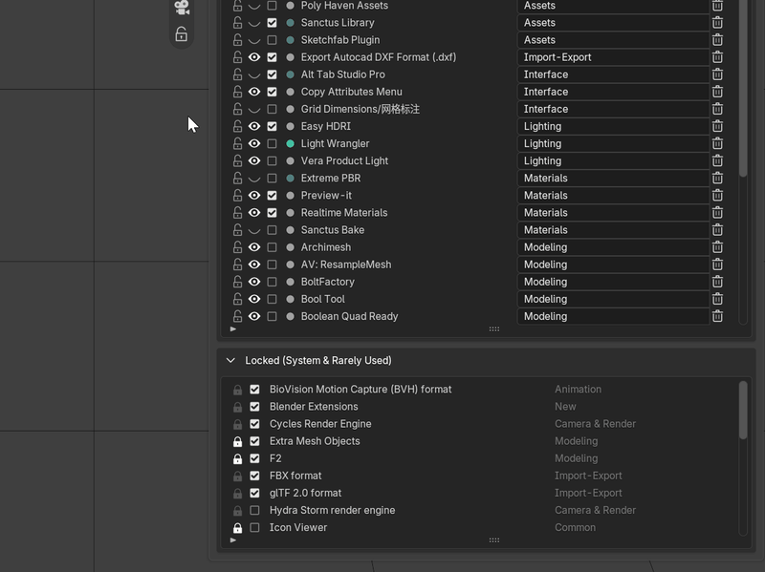
Task: Select the Cycles Render Engine list entry
Action: (x=320, y=424)
